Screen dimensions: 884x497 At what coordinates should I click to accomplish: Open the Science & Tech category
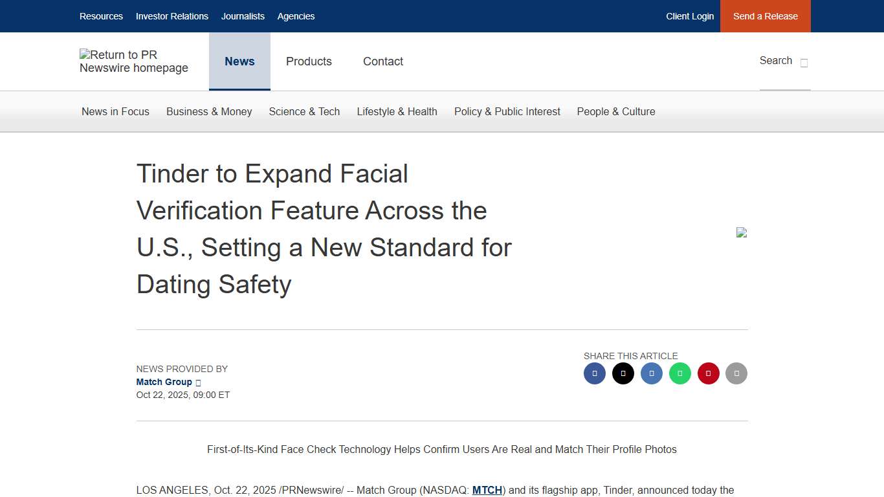[x=304, y=111]
